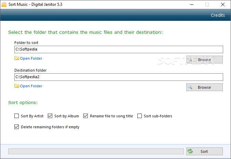Click folder icon below Folder to sort field
This screenshot has height=159, width=231.
(x=17, y=58)
